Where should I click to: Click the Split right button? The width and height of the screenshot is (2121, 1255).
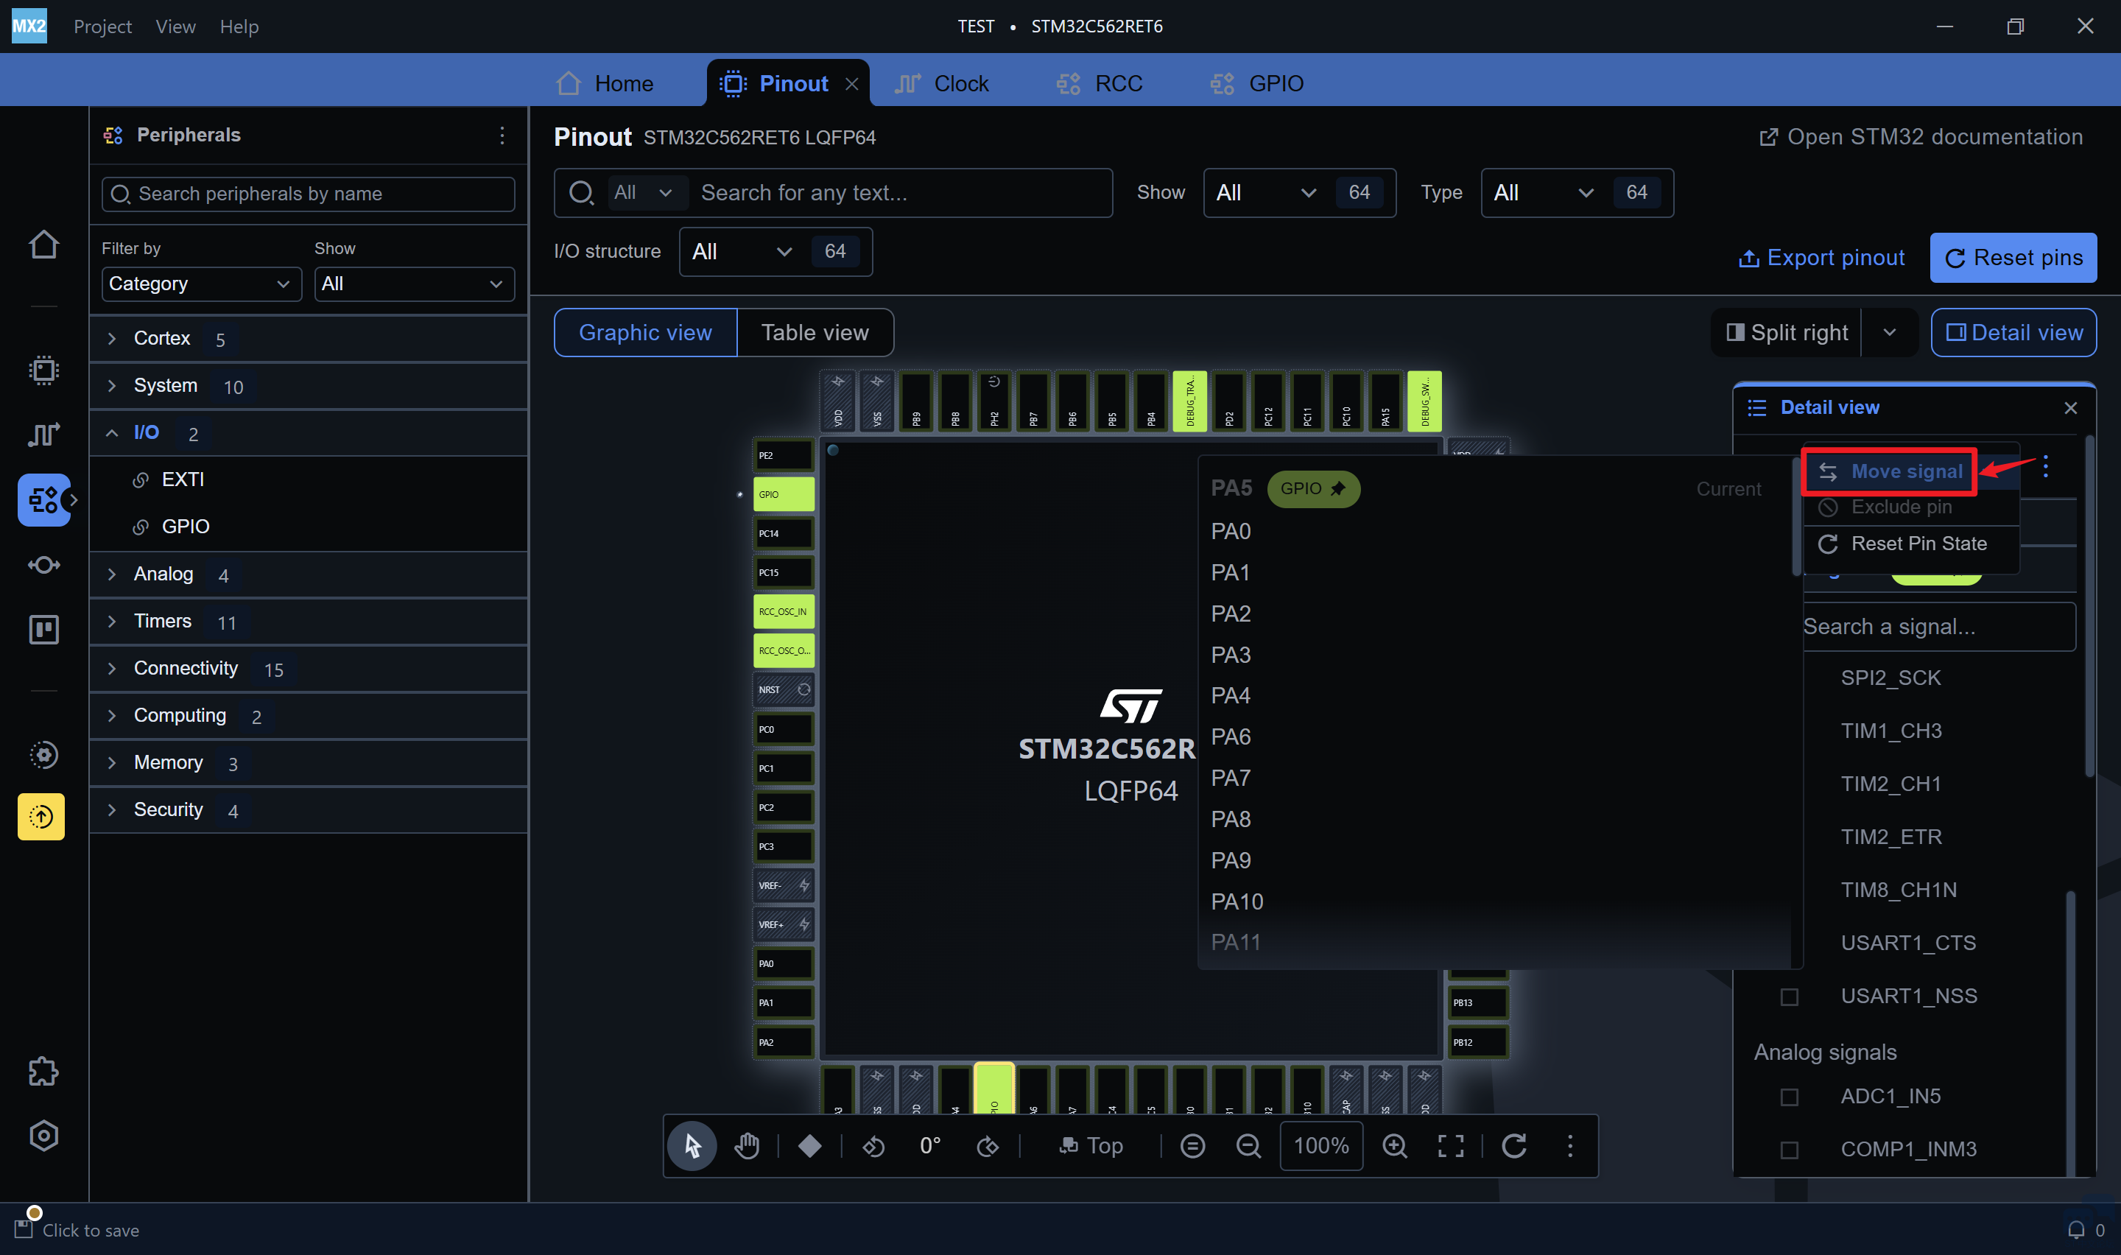(1786, 332)
